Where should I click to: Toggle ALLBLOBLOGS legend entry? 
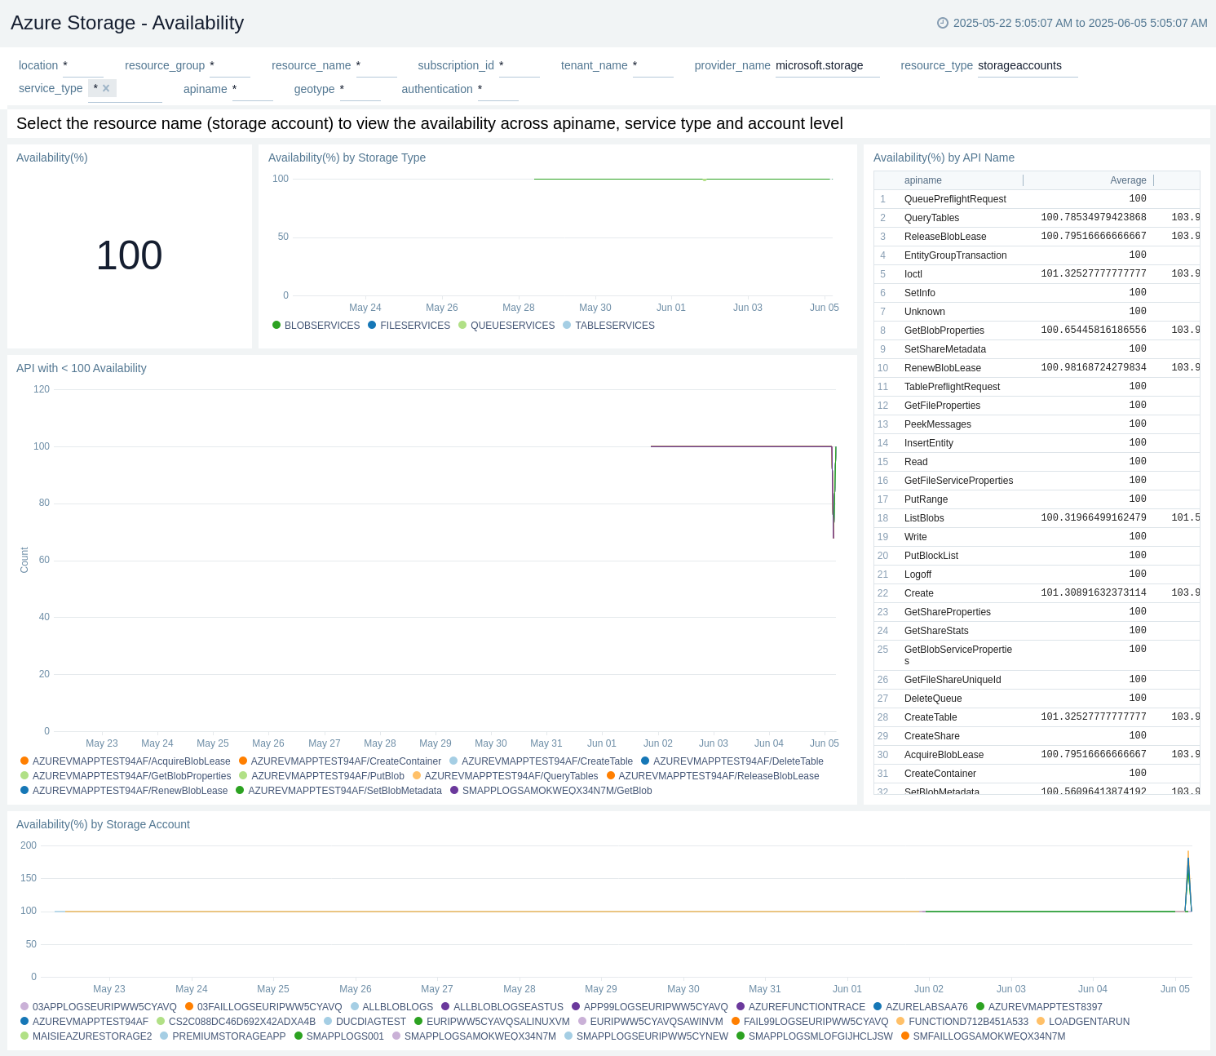392,1007
